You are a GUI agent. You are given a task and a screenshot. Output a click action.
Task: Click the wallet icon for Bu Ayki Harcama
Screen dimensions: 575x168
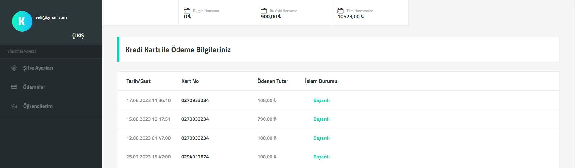[x=264, y=11]
